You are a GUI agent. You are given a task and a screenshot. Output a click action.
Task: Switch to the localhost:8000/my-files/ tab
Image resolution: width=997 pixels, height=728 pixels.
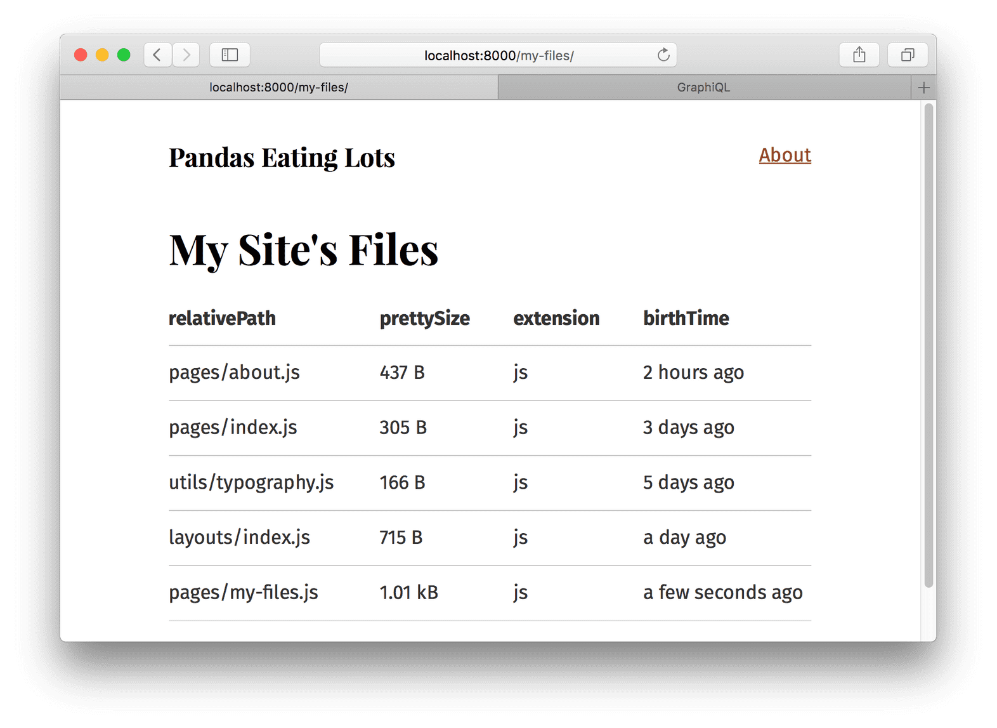pyautogui.click(x=279, y=88)
